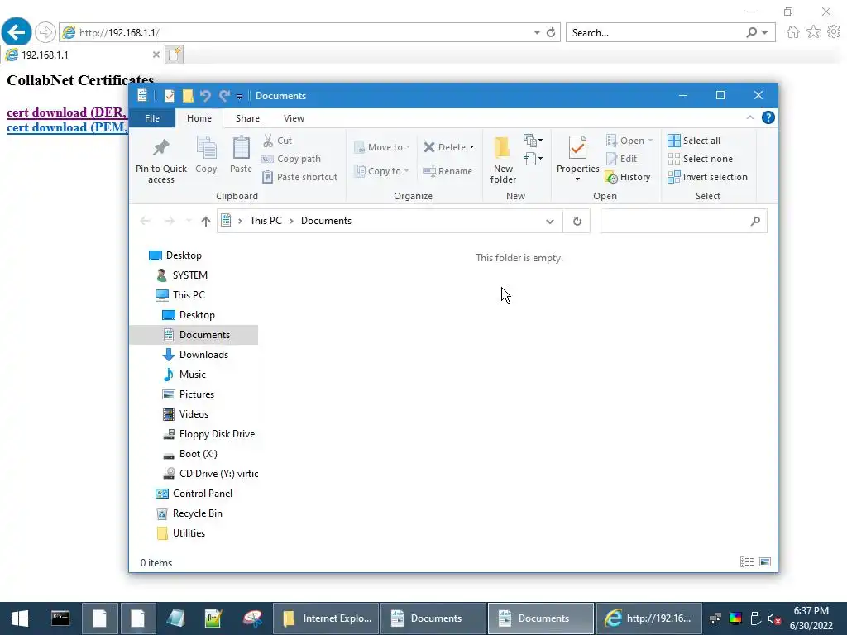Create a New folder from ribbon
Viewport: 847px width, 635px height.
[x=503, y=160]
